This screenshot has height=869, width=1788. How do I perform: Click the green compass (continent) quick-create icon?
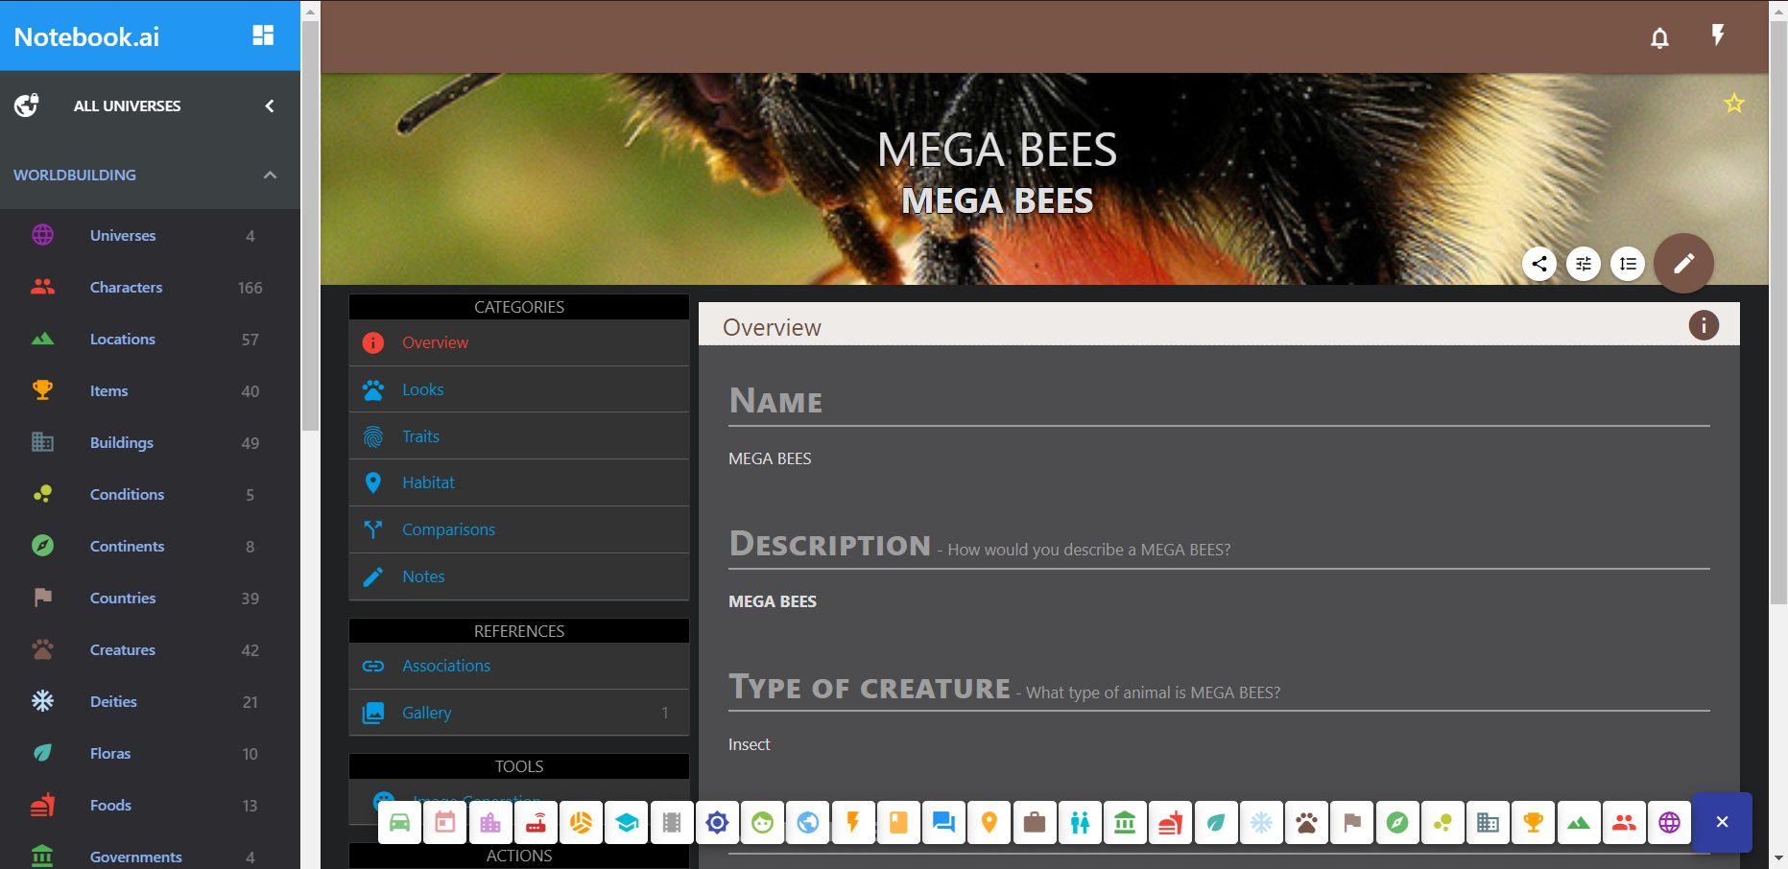coord(1397,823)
